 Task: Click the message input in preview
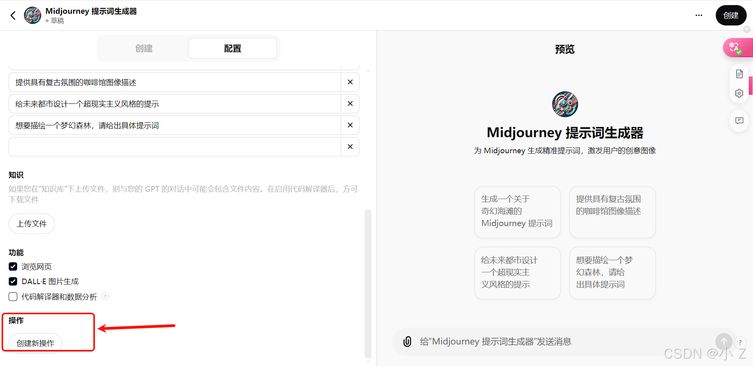pyautogui.click(x=565, y=341)
